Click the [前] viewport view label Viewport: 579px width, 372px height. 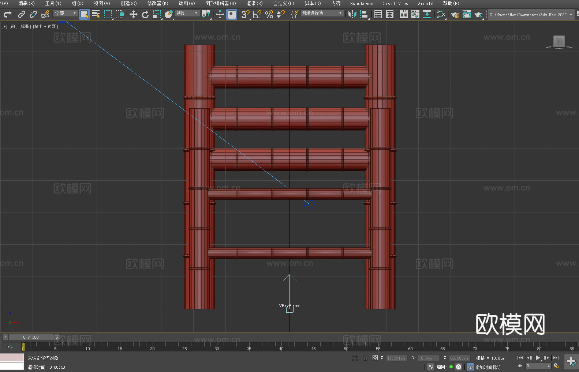14,26
